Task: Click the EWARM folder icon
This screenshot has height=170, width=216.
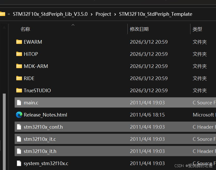Action: point(19,42)
